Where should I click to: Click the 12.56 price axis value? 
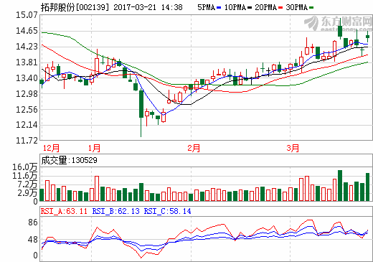click(x=27, y=110)
